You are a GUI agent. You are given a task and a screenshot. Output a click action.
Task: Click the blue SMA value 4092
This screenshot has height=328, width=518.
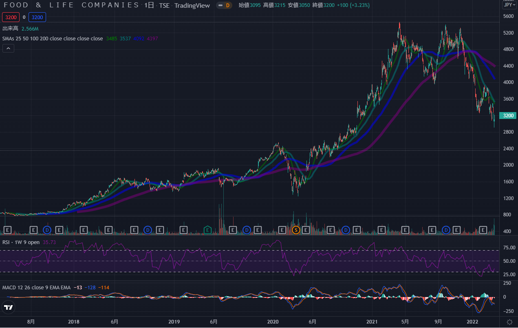(x=139, y=38)
